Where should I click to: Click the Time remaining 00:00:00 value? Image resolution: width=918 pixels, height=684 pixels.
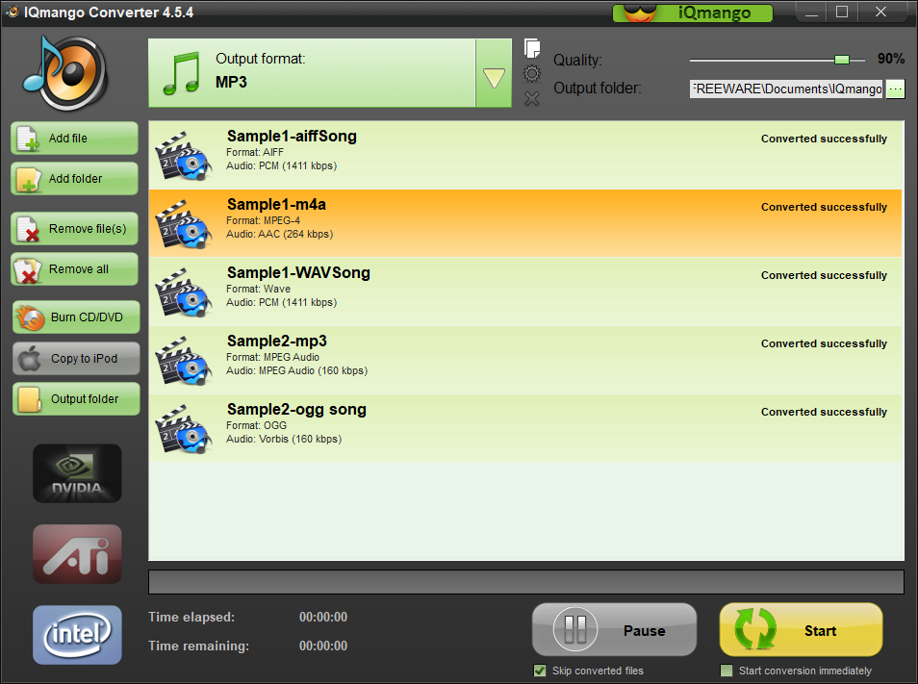(323, 646)
